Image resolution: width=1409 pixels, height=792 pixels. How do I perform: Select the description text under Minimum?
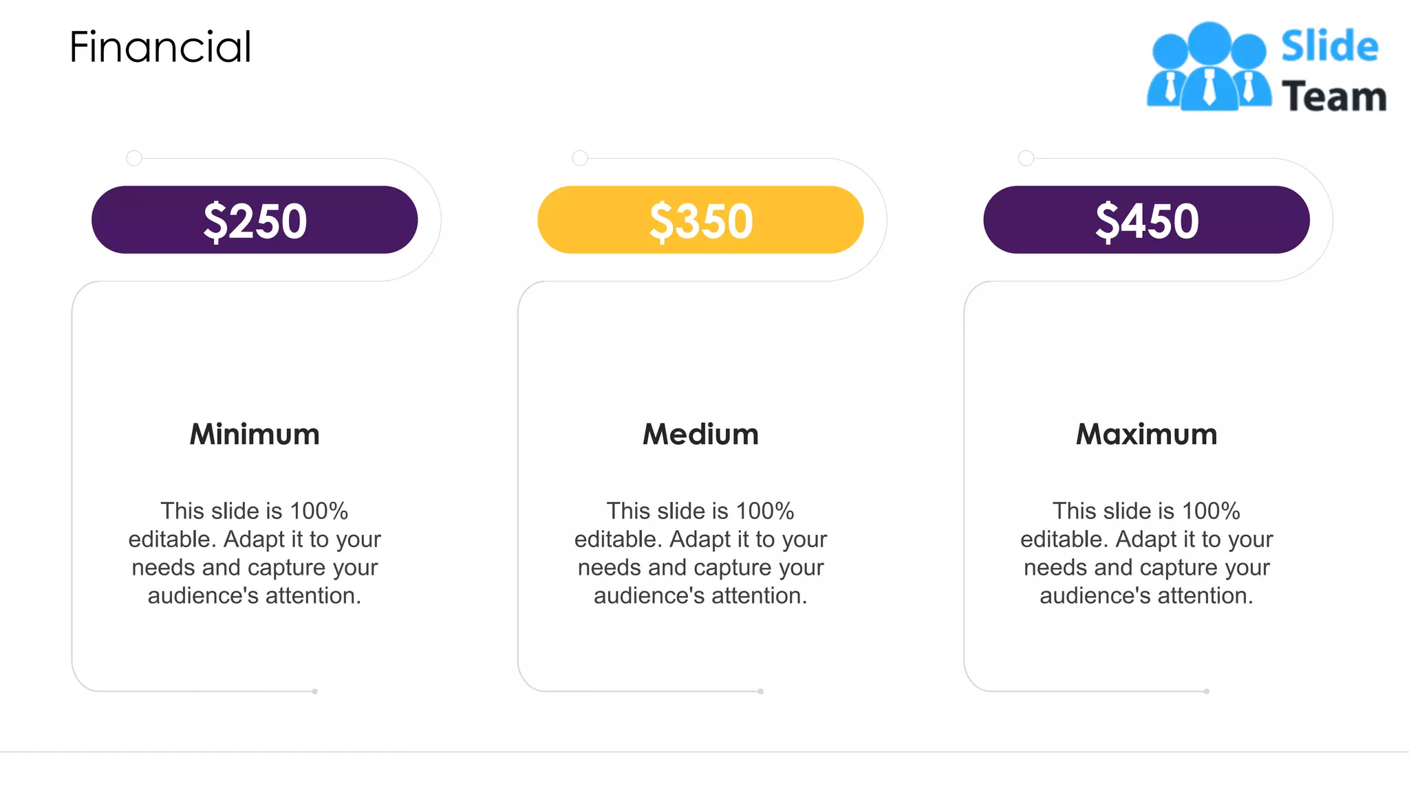[255, 553]
